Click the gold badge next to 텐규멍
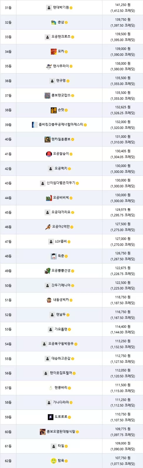Image resolution: width=143 pixels, height=468 pixels. pyautogui.click(x=68, y=81)
